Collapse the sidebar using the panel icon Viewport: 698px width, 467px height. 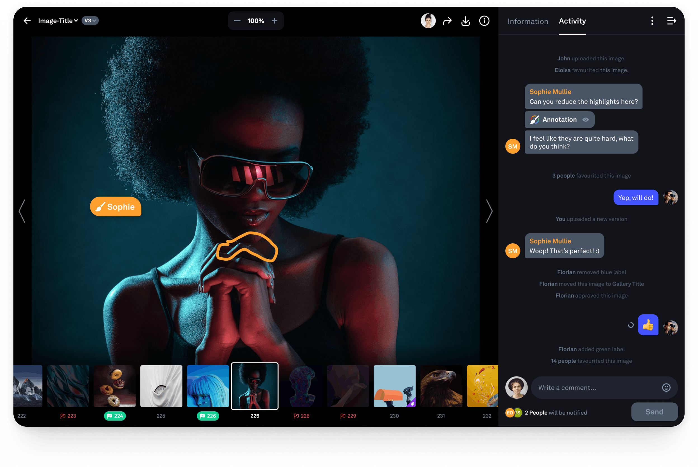(671, 20)
